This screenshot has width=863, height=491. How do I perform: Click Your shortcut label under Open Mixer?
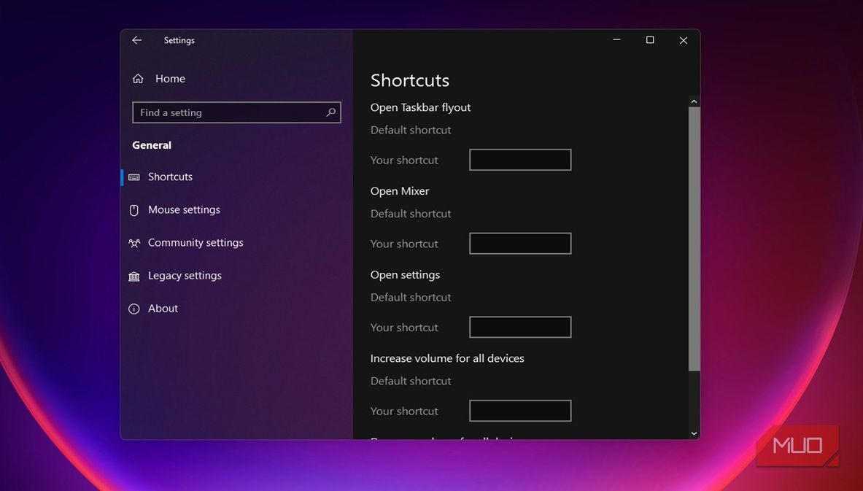pyautogui.click(x=404, y=244)
